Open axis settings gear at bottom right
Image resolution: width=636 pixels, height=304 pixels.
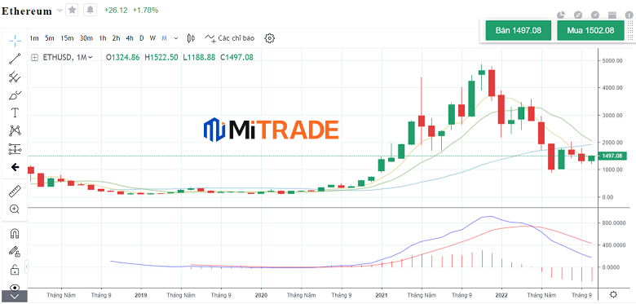click(614, 295)
